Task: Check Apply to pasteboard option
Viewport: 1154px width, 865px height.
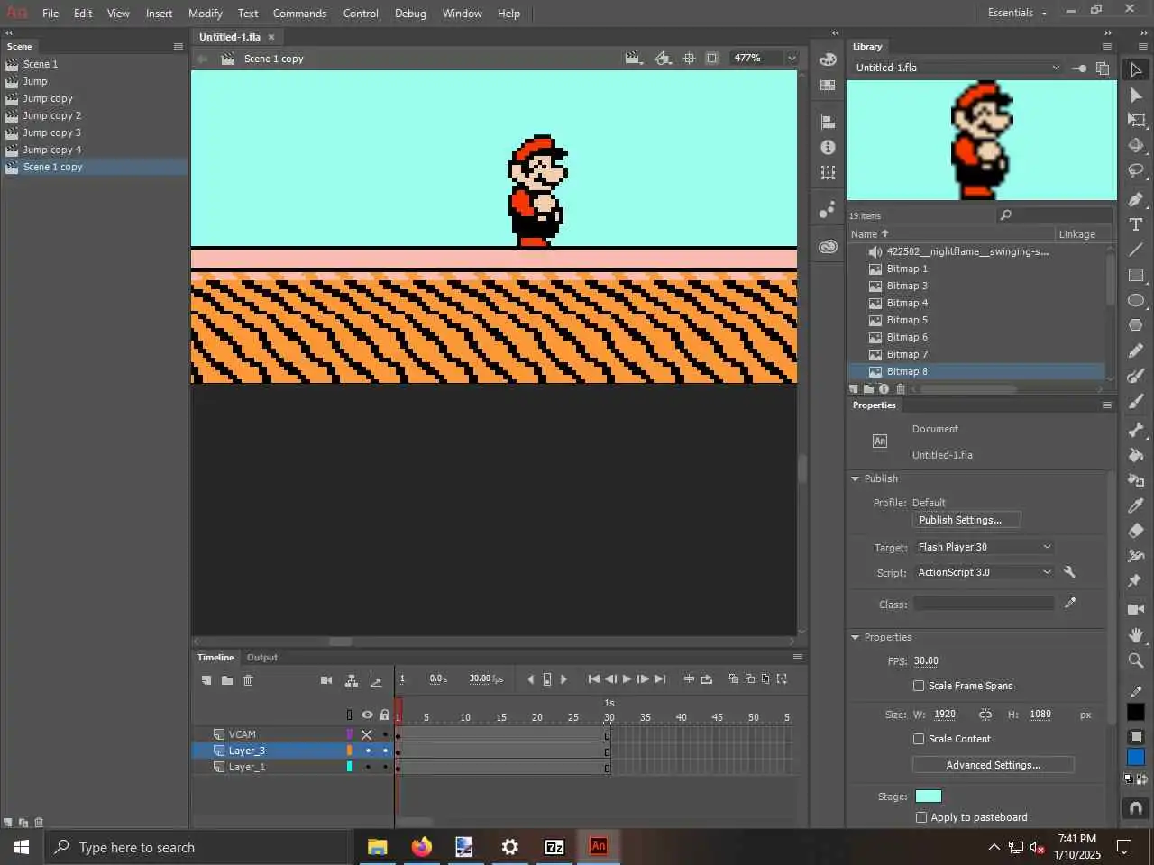Action: click(x=920, y=817)
